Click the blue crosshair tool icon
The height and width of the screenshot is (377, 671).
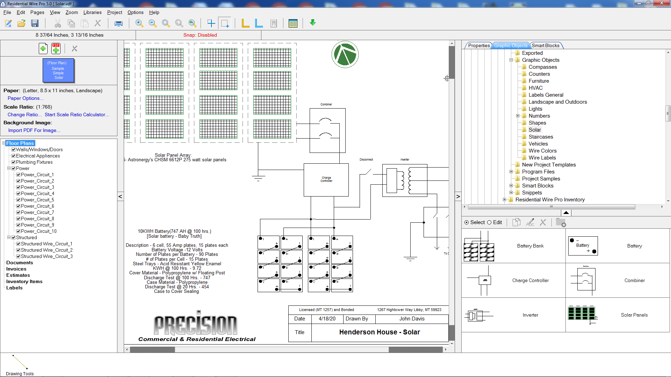click(x=211, y=23)
